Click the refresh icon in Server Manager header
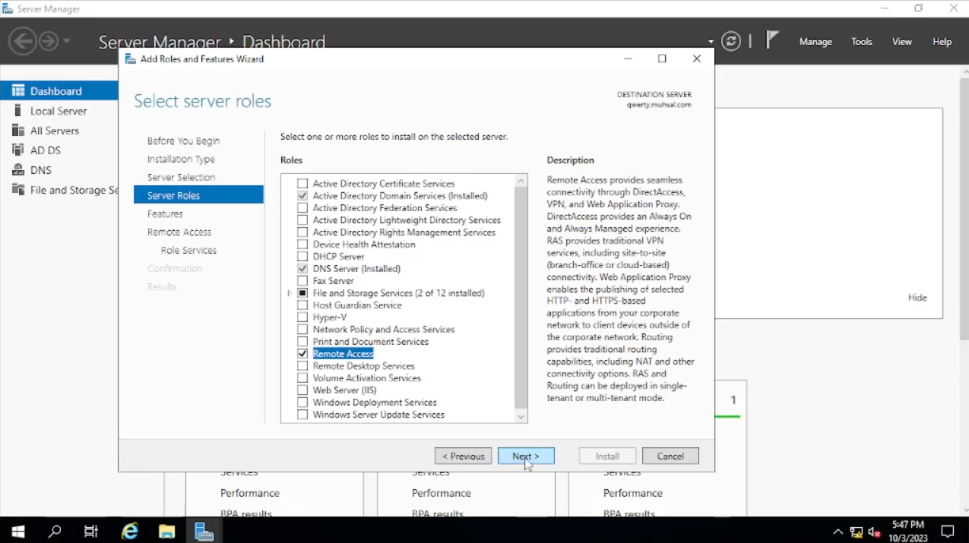 pos(731,42)
